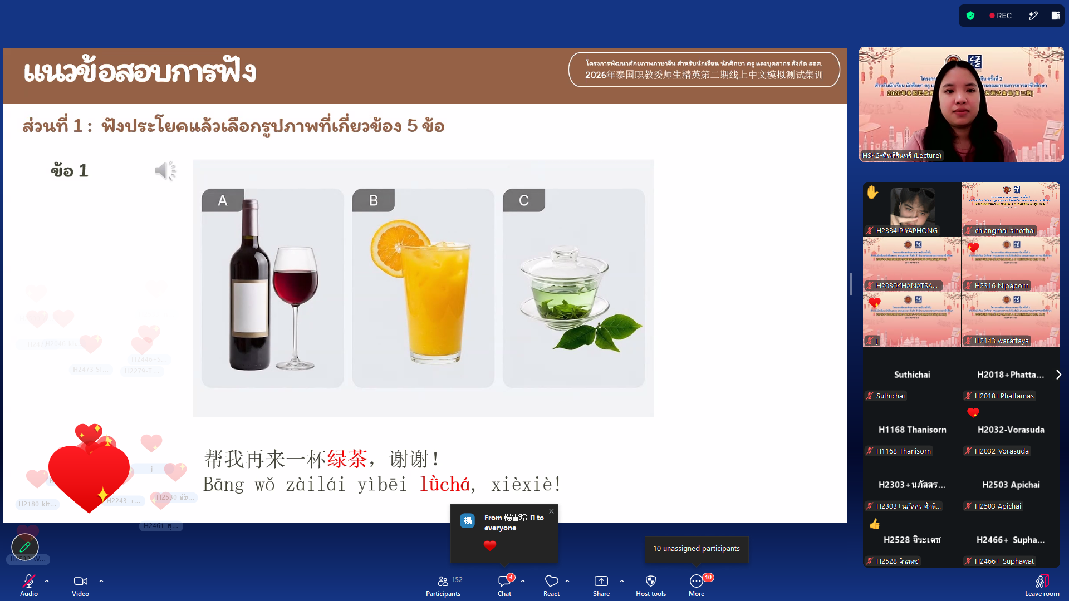This screenshot has height=601, width=1069.
Task: Expand video options arrow
Action: [x=101, y=581]
